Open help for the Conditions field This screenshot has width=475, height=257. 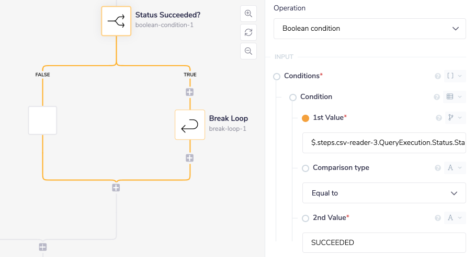438,76
